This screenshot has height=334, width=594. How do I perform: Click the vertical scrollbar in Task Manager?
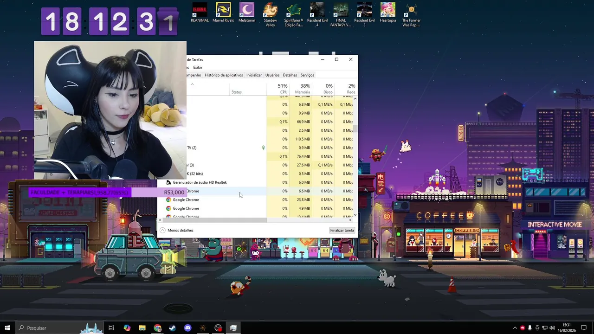[x=355, y=128]
